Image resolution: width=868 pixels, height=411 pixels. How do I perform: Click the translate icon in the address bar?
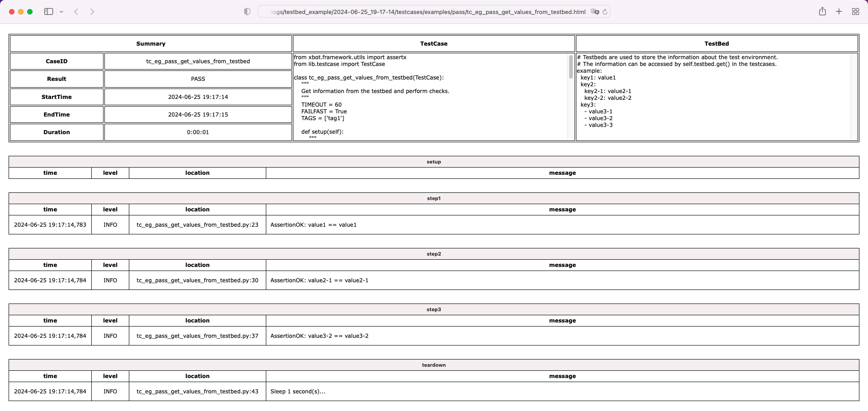tap(595, 12)
